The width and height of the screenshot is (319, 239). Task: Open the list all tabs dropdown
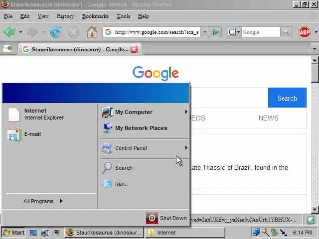point(315,49)
